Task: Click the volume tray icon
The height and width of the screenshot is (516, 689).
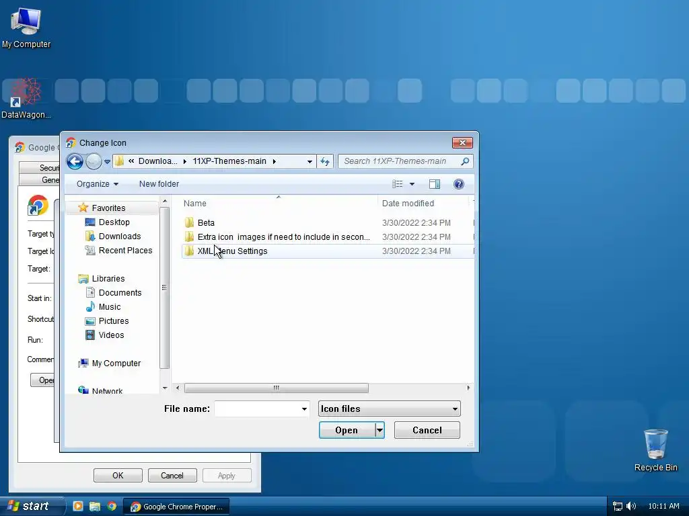Action: (631, 507)
